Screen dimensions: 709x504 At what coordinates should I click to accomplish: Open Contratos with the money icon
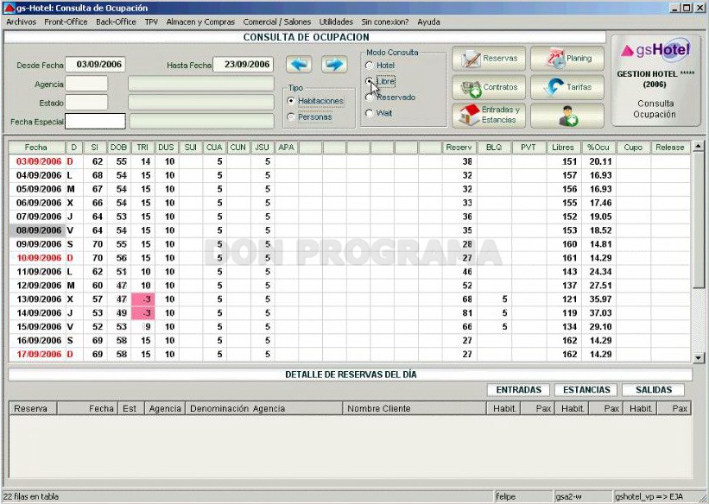tap(489, 87)
